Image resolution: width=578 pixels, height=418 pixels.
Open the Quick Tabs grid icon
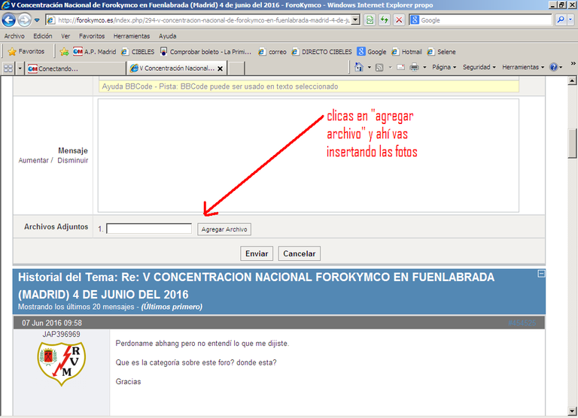(8, 68)
